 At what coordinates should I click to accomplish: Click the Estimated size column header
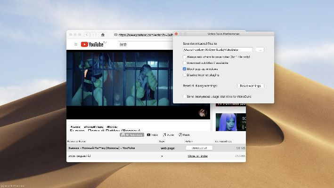(x=223, y=141)
